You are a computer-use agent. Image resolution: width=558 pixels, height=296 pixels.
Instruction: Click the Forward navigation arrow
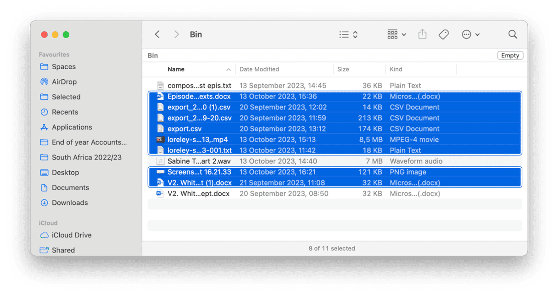click(177, 34)
